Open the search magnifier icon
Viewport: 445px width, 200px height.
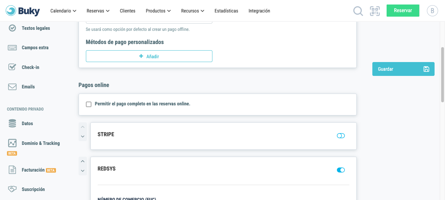click(x=358, y=11)
